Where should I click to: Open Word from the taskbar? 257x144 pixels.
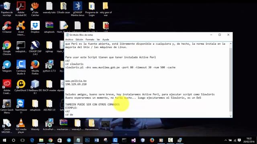(x=96, y=140)
